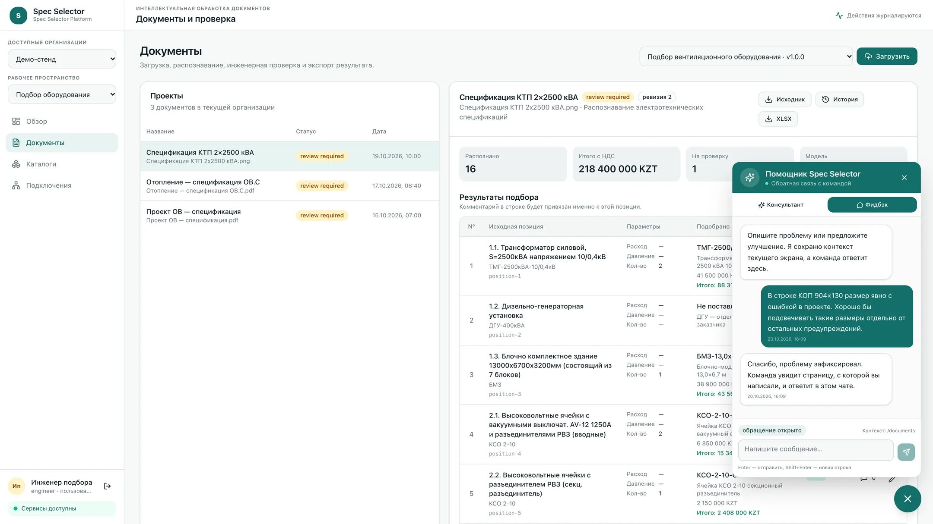Click the Сервисы доступны status indicator
Image resolution: width=933 pixels, height=524 pixels.
[x=62, y=508]
